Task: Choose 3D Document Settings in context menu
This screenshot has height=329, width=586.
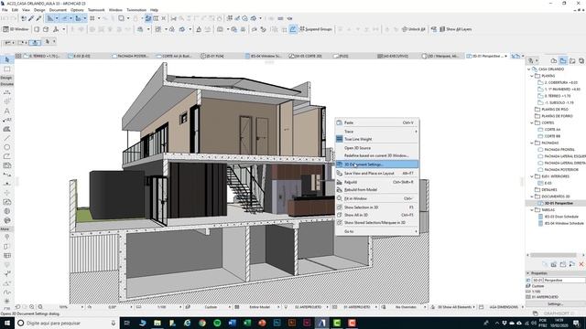Action: click(376, 164)
